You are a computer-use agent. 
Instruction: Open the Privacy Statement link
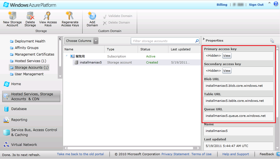click(x=175, y=154)
